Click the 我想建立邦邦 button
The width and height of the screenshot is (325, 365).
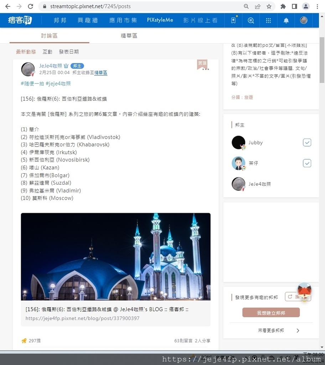271,313
